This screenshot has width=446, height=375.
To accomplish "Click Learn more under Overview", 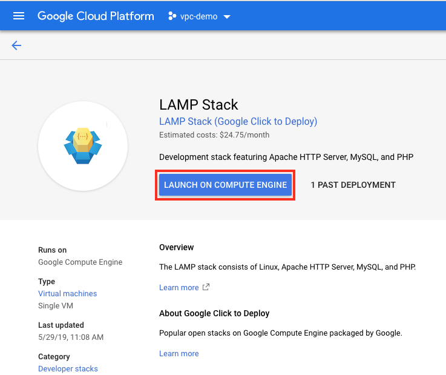I will click(179, 287).
